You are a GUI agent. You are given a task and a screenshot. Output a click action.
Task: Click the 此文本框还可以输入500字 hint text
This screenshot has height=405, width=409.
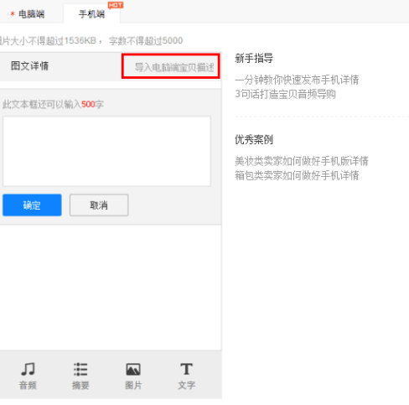tap(53, 104)
